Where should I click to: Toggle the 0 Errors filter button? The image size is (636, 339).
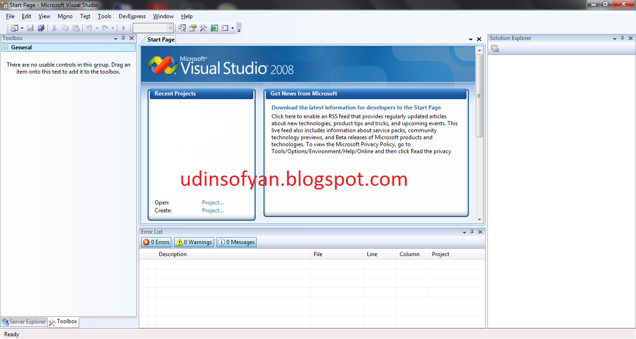click(x=156, y=242)
